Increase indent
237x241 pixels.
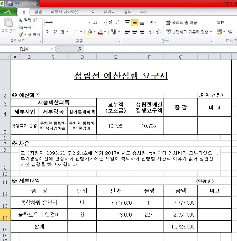pyautogui.click(x=159, y=32)
